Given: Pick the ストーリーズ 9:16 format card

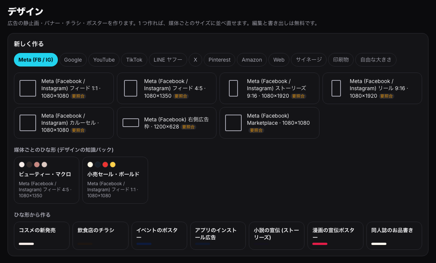Looking at the screenshot, I should (269, 88).
